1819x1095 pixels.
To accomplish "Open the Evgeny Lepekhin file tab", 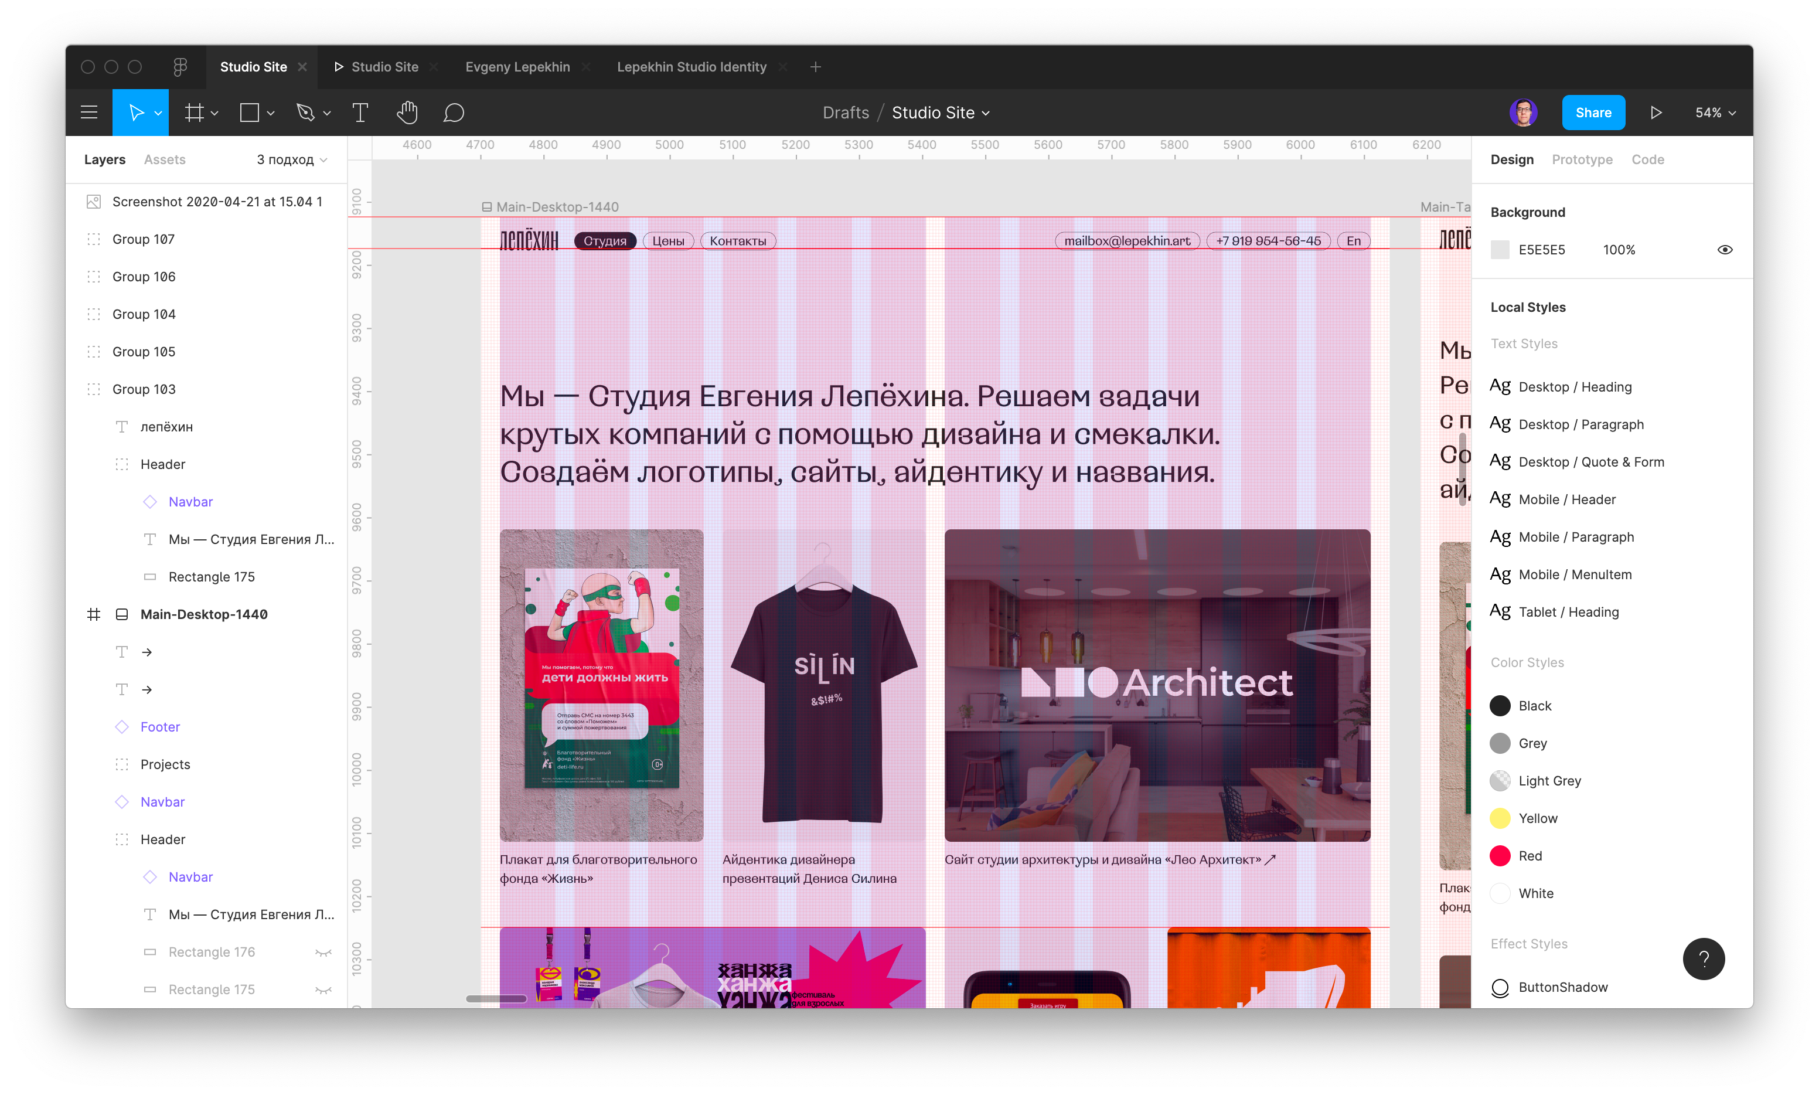I will pos(518,66).
